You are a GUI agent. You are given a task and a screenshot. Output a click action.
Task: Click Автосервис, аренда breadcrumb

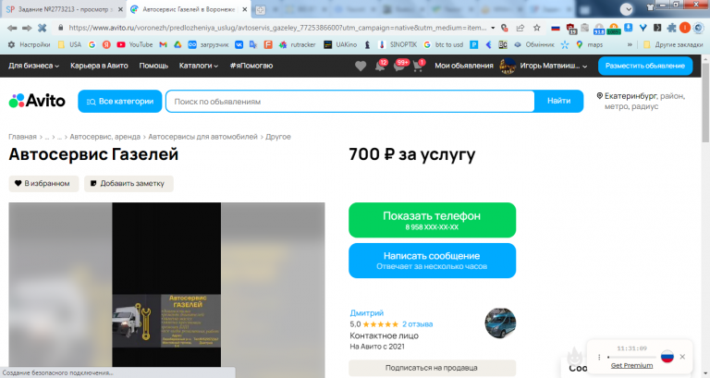pyautogui.click(x=105, y=137)
